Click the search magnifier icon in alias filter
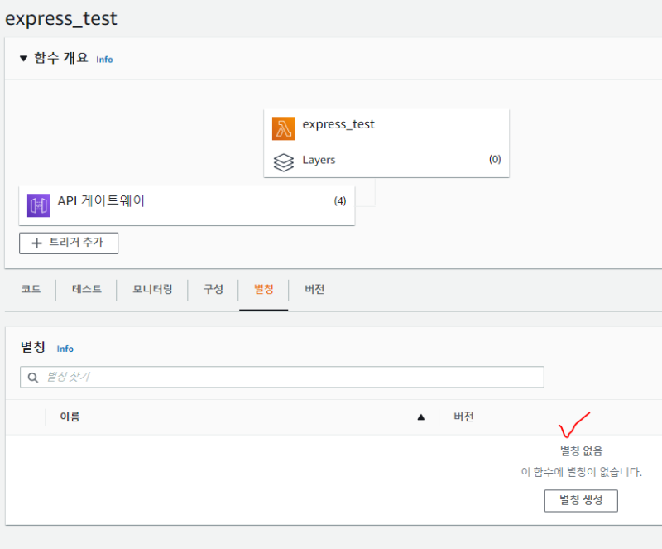The image size is (662, 549). point(34,378)
